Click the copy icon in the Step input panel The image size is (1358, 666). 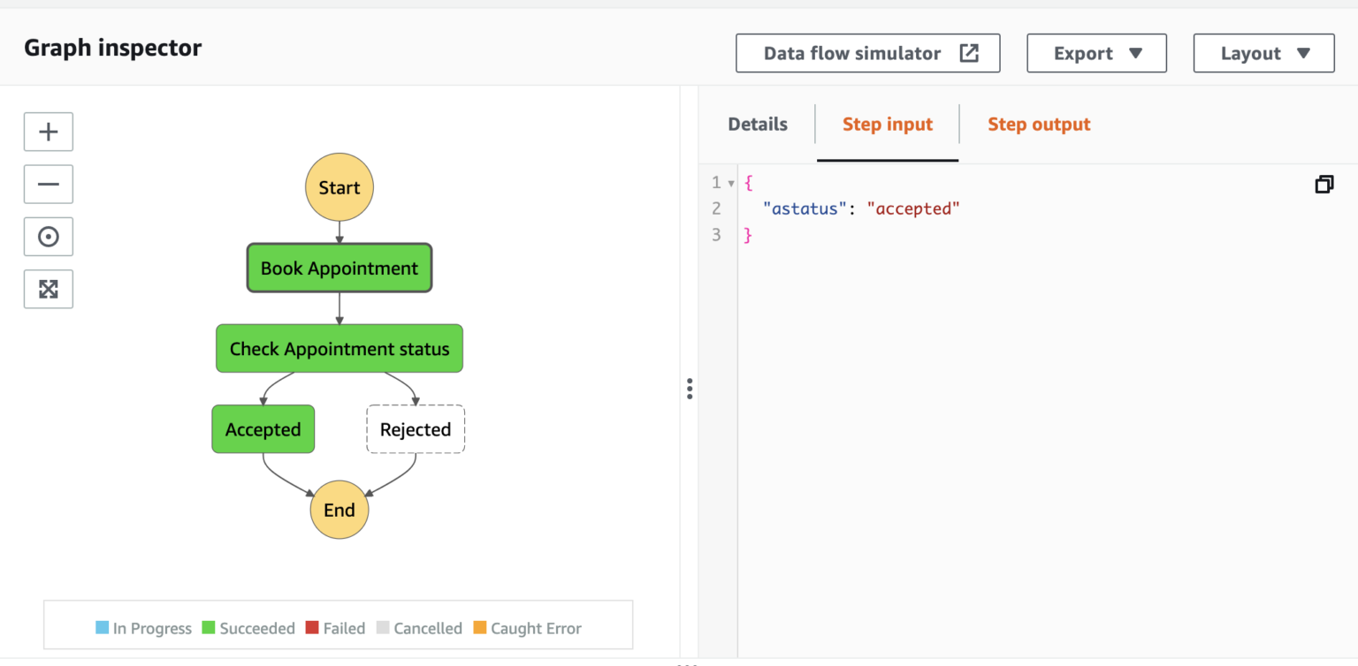point(1324,184)
